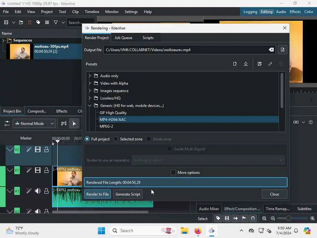The width and height of the screenshot is (317, 238).
Task: Create a new render preset
Action: [x=235, y=64]
